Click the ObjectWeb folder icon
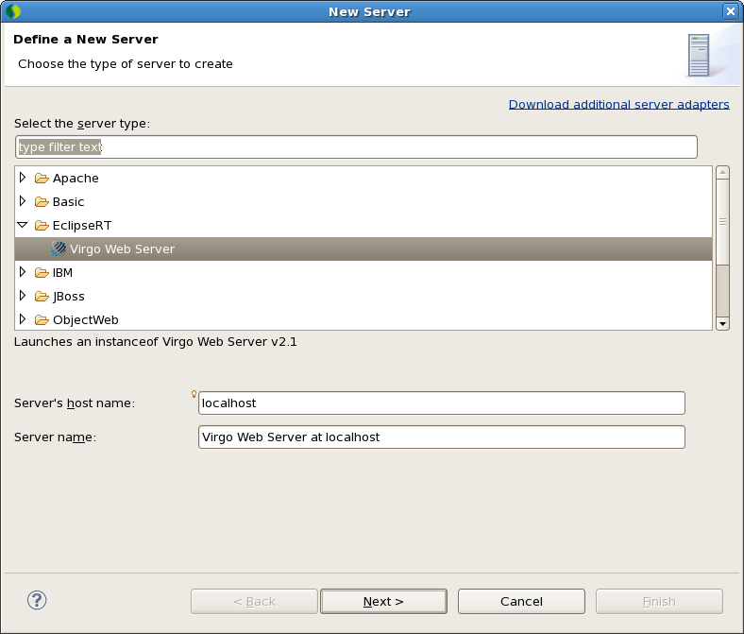 click(x=42, y=320)
